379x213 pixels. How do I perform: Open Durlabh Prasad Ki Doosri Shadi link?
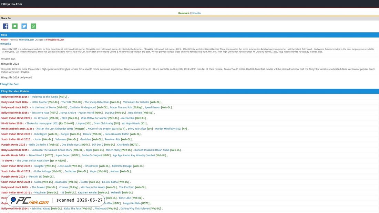tap(152, 150)
